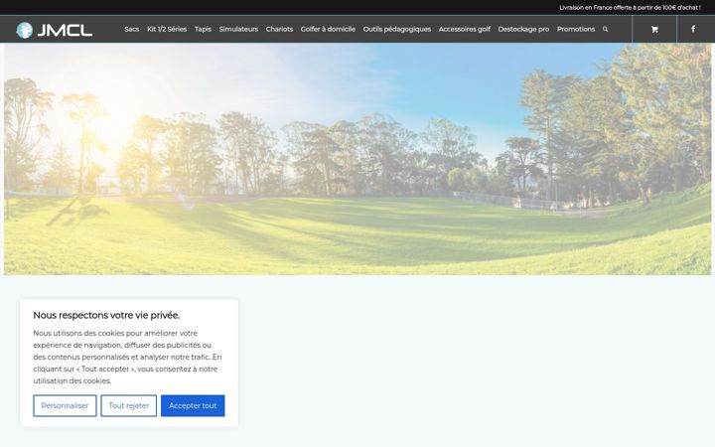The height and width of the screenshot is (447, 715).
Task: Open Outils pédagogiques menu item
Action: point(397,29)
